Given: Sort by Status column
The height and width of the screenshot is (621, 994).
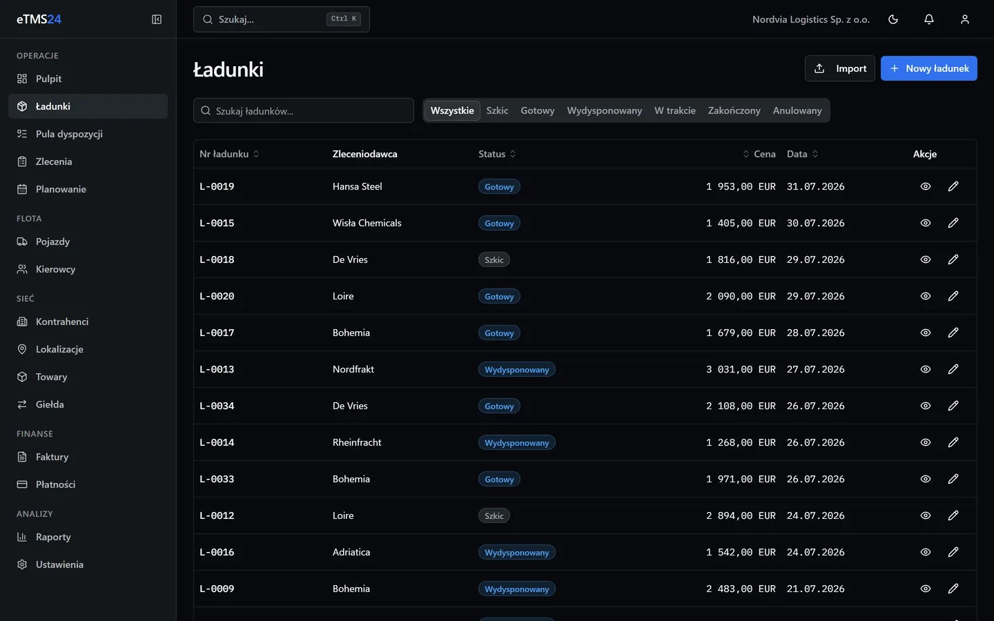Looking at the screenshot, I should coord(497,154).
